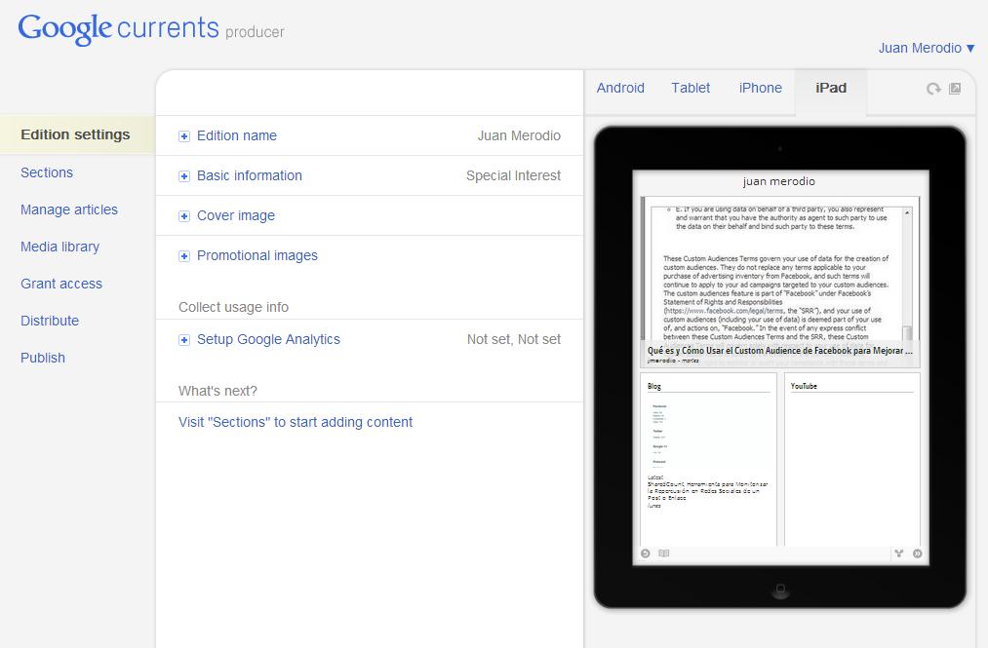Switch preview to the Tablet tab

point(691,88)
